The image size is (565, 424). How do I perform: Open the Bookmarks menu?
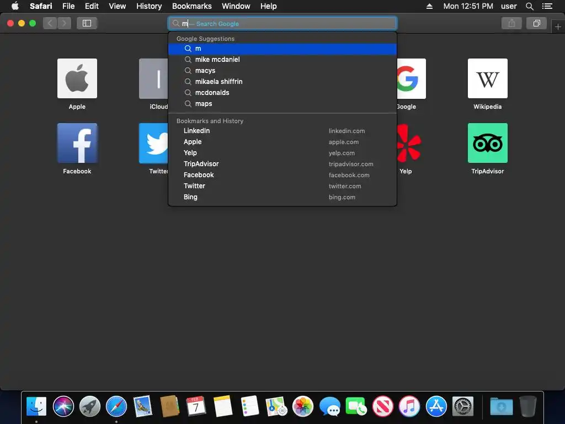191,6
